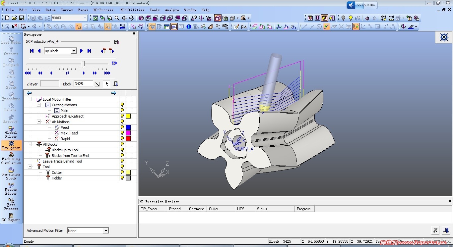Open the Advanced Motion Filter dropdown
The image size is (453, 247).
click(x=106, y=230)
